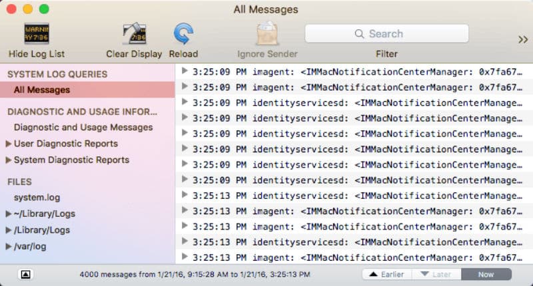Viewport: 533px width, 286px height.
Task: Jump to Earlier messages
Action: 386,274
